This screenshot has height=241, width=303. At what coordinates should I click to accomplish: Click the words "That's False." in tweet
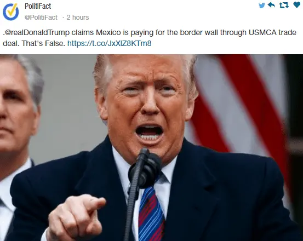[x=43, y=43]
